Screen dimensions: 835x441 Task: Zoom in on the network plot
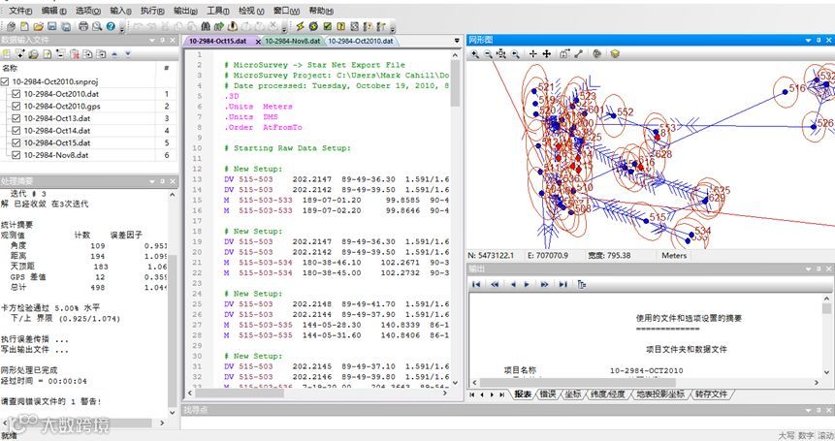(474, 54)
